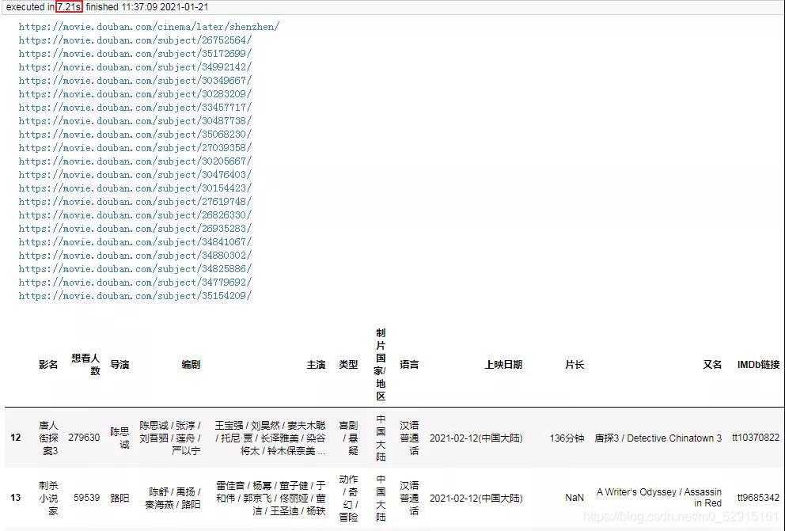The width and height of the screenshot is (785, 531).
Task: Click the executed in 7.21s status text
Action: click(x=44, y=7)
